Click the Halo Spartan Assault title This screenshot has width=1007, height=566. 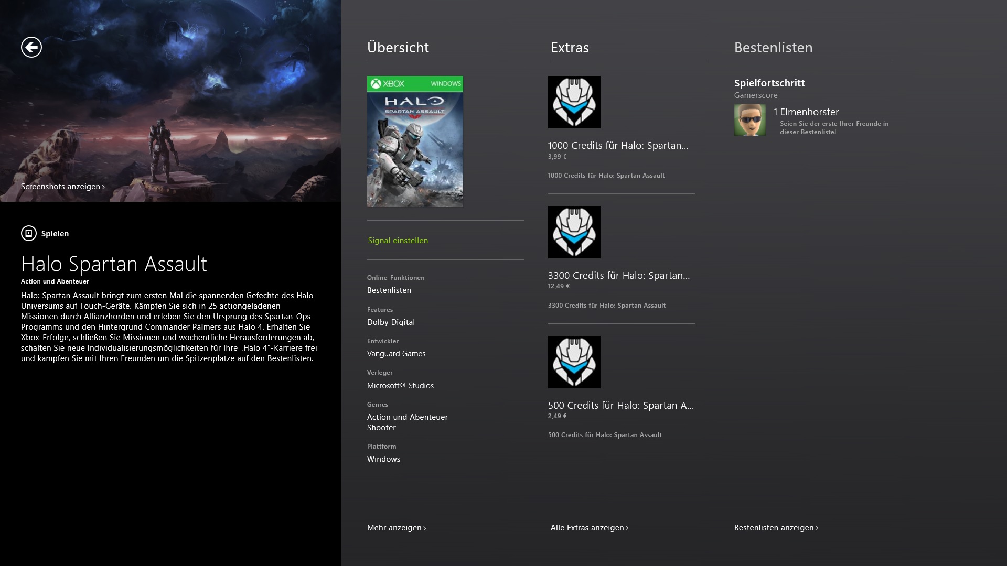114,264
